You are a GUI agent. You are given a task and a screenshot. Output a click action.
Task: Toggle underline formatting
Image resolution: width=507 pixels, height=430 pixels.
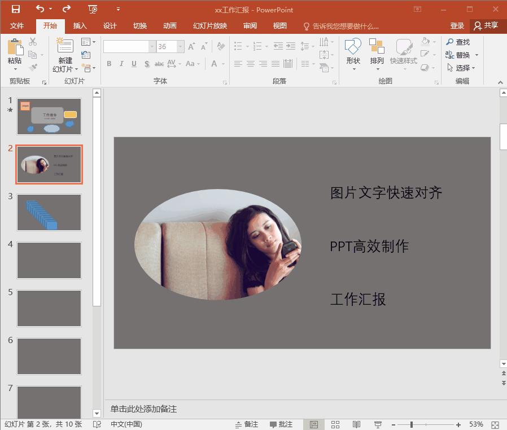(x=134, y=64)
